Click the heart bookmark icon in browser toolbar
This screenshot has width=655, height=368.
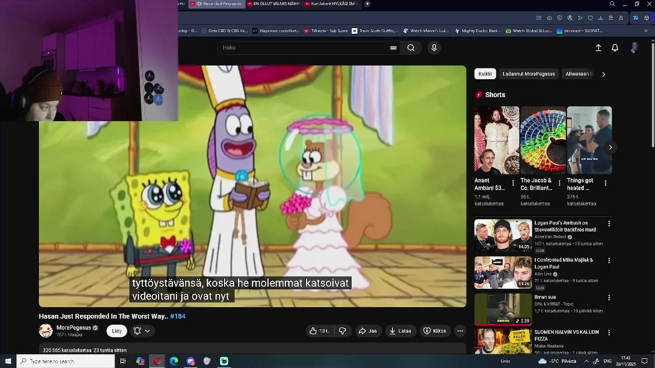590,18
